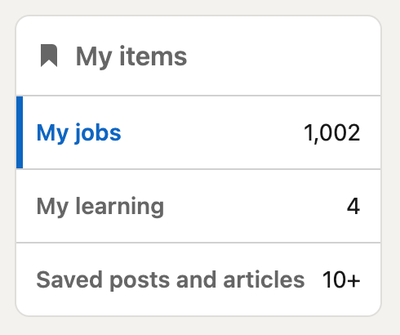Image resolution: width=400 pixels, height=335 pixels.
Task: Click the word articles in saved items
Action: pos(264,279)
